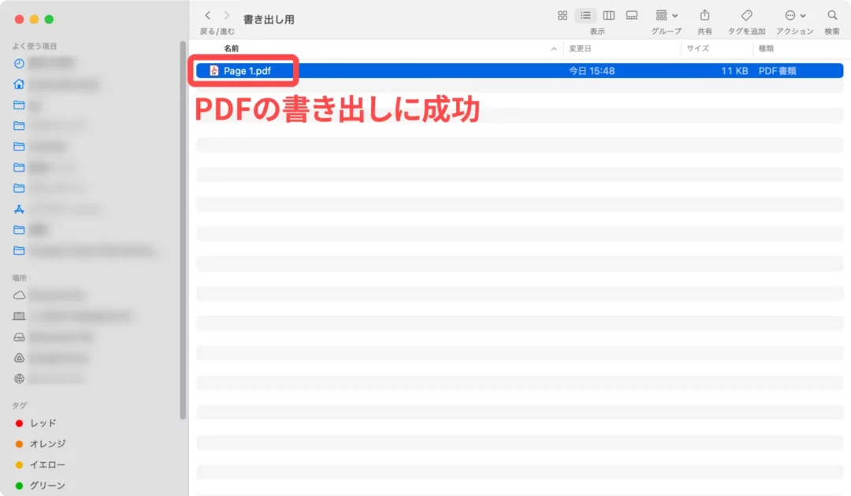Click the add tag (タグを追加) icon
Screen dimensions: 851x496
(746, 16)
